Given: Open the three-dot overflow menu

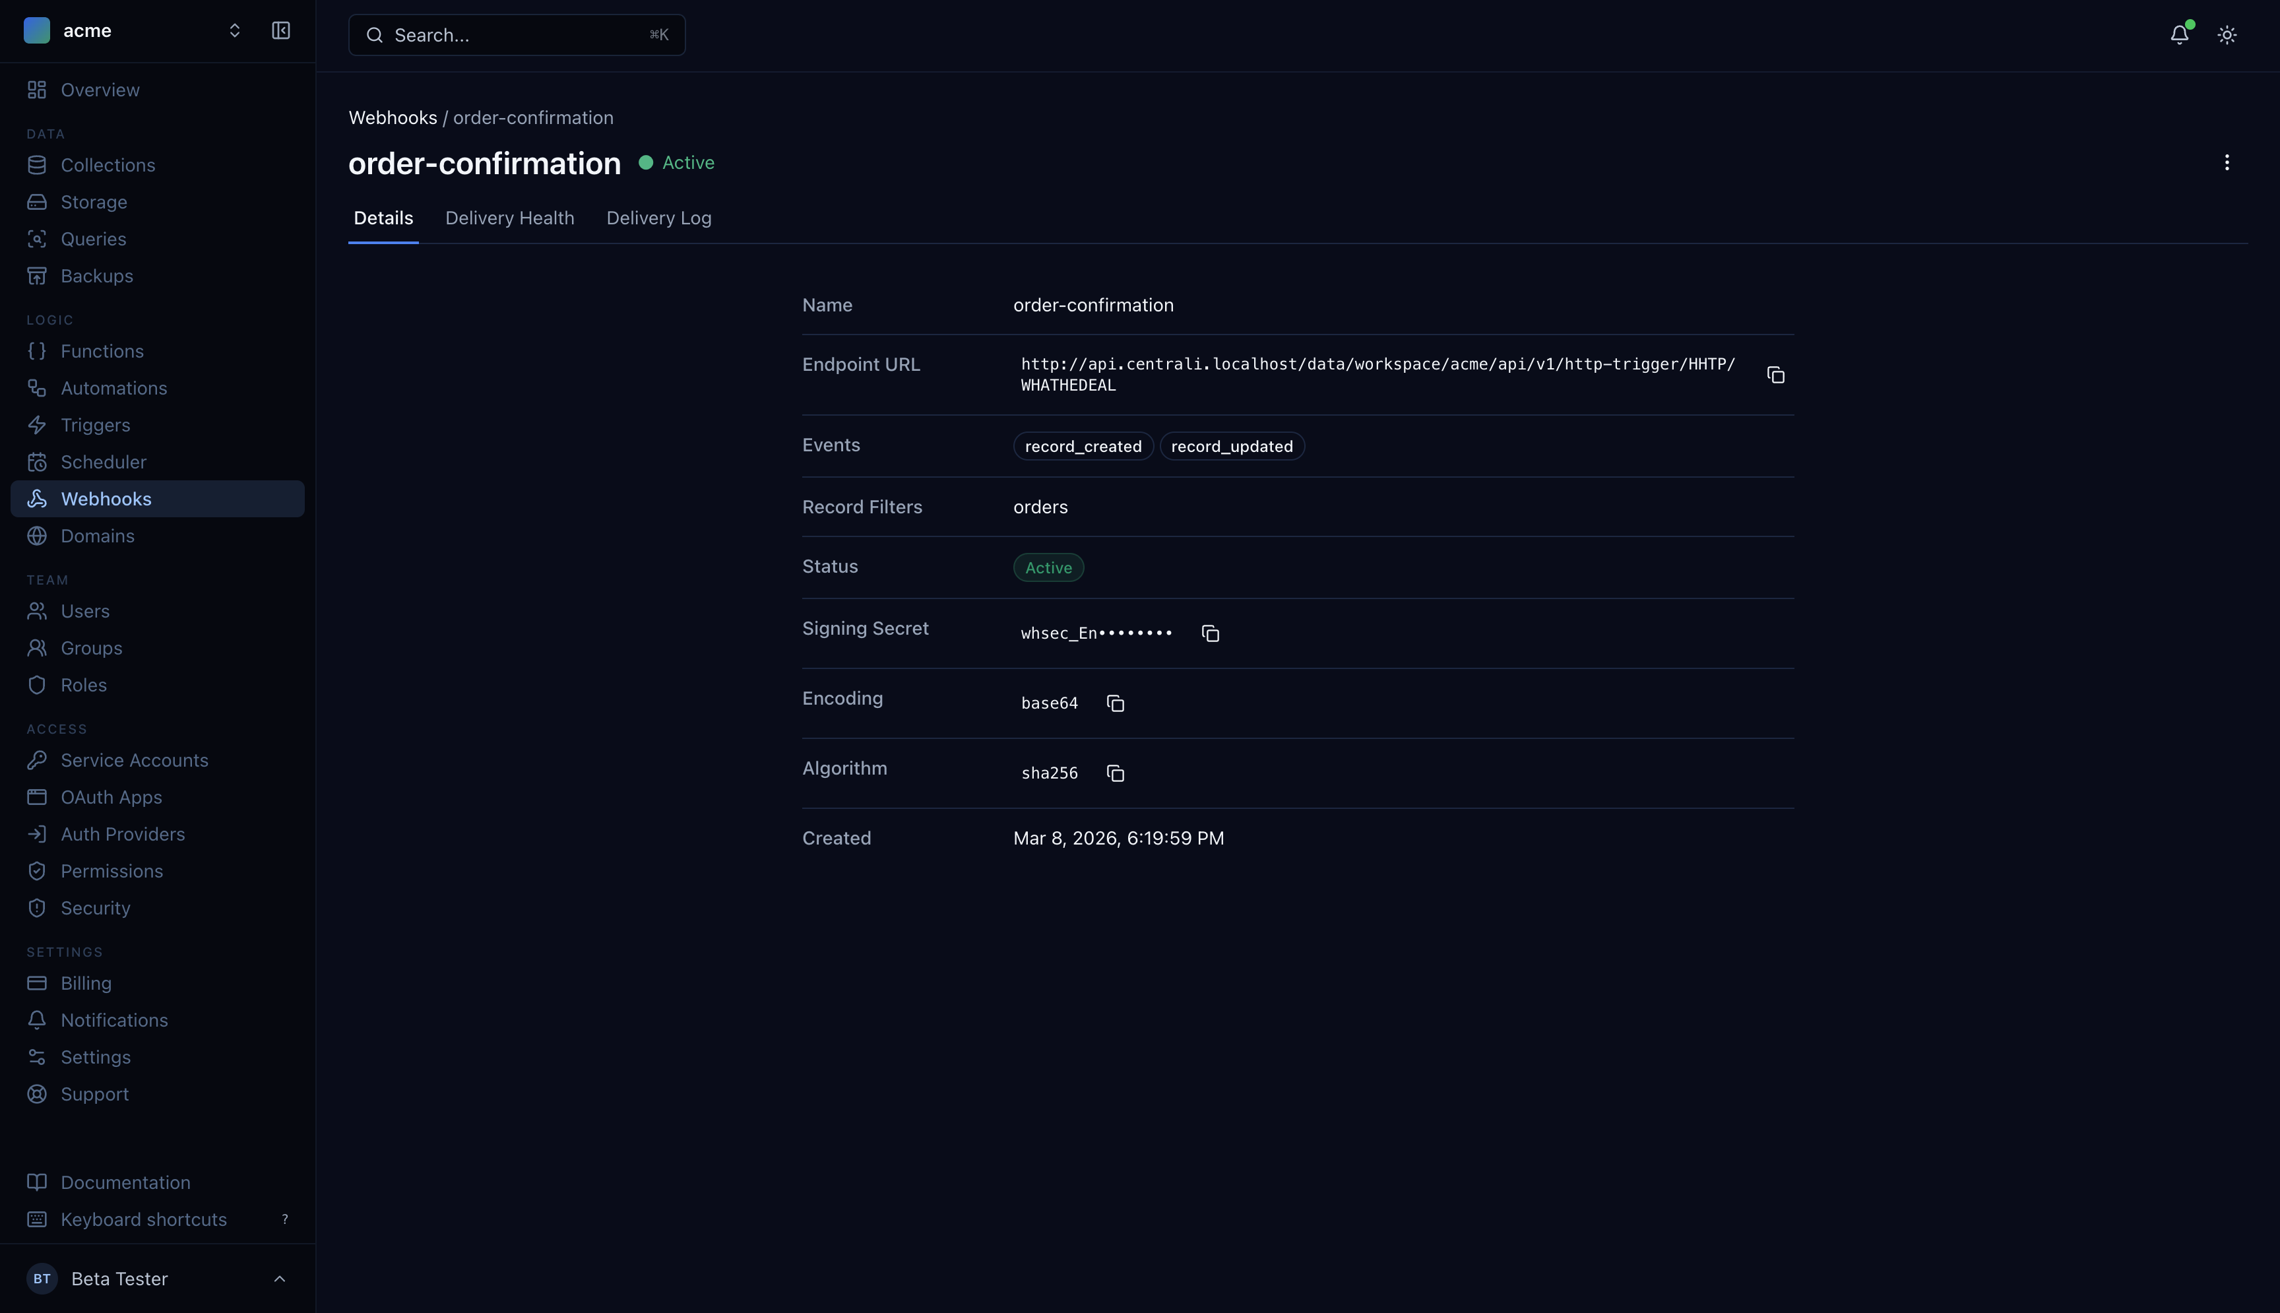Looking at the screenshot, I should [2227, 162].
